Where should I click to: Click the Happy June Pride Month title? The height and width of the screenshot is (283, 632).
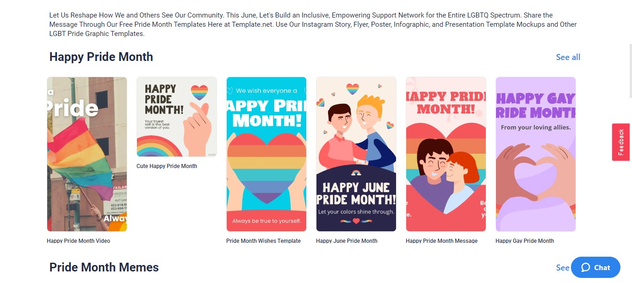click(x=347, y=241)
